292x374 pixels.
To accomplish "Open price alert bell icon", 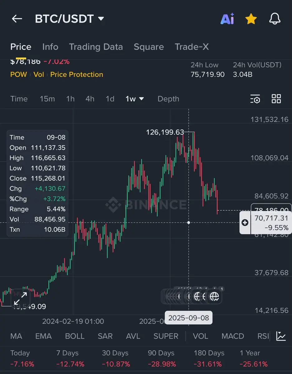I will tap(275, 19).
